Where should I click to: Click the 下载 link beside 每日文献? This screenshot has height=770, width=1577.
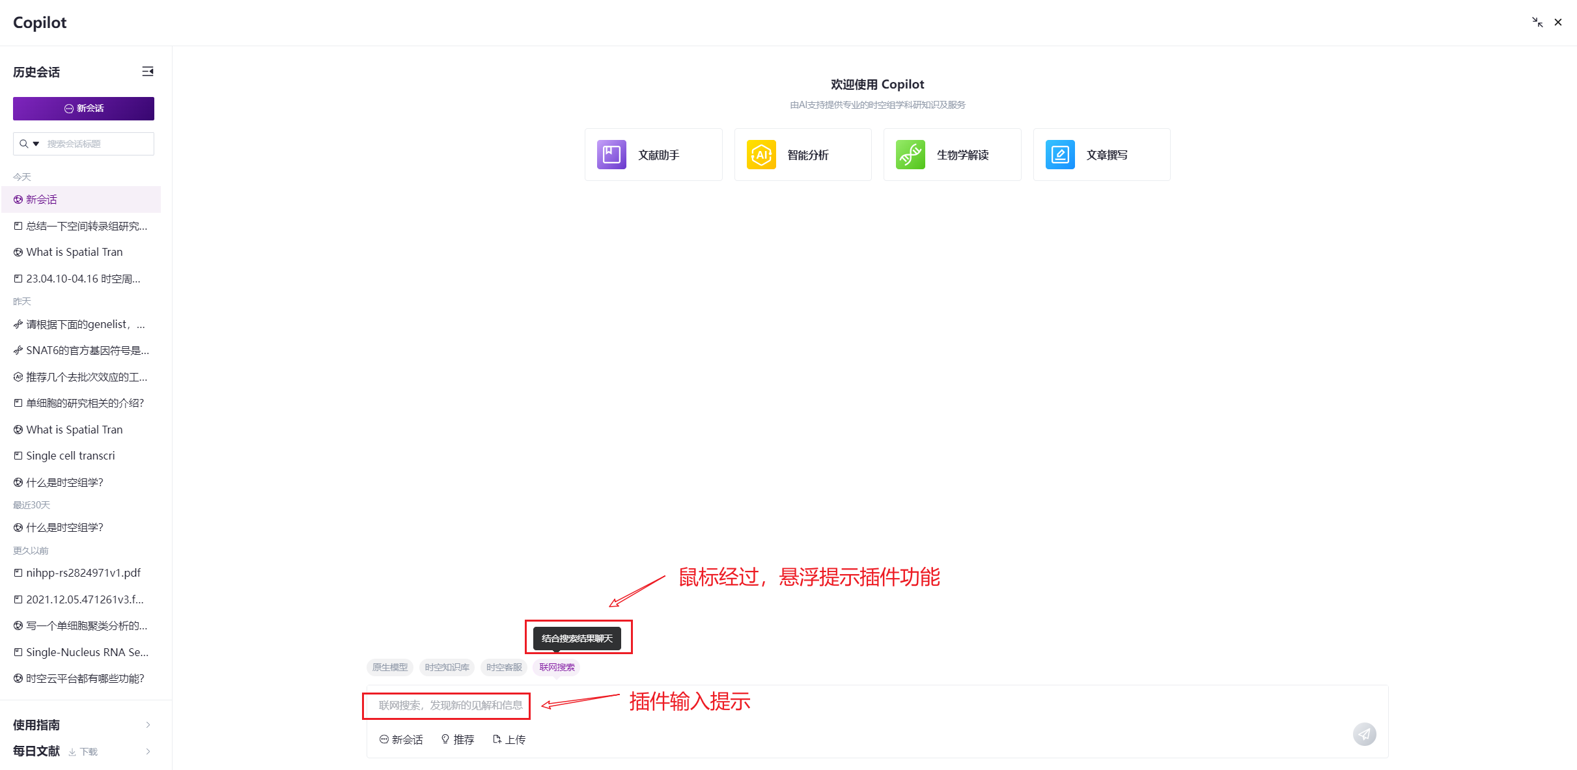coord(83,752)
